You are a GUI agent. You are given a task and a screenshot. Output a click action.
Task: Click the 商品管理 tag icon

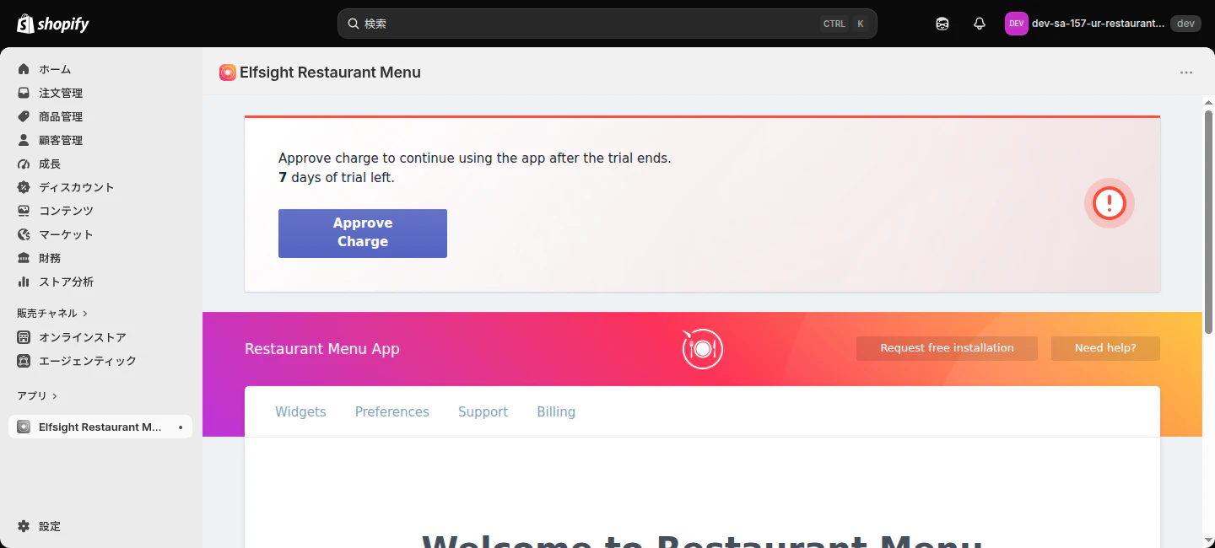pos(24,116)
